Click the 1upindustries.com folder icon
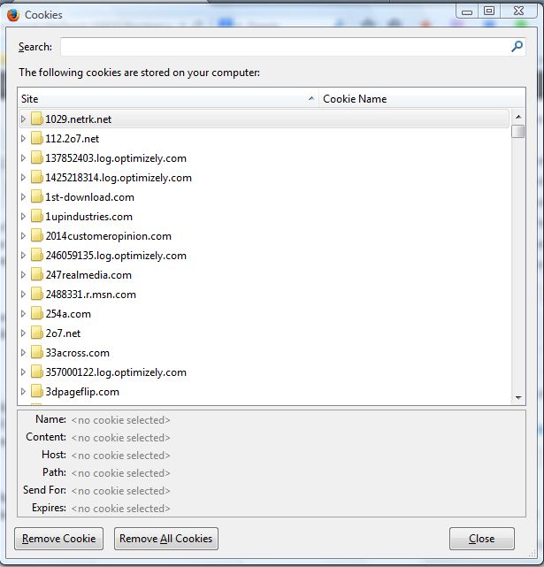 36,216
